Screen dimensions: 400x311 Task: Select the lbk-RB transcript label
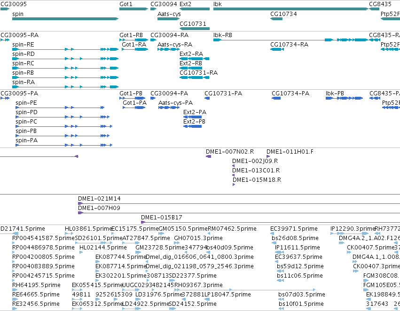pos(223,35)
